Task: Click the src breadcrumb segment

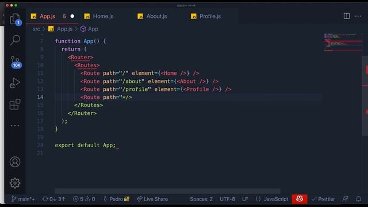Action: 36,29
